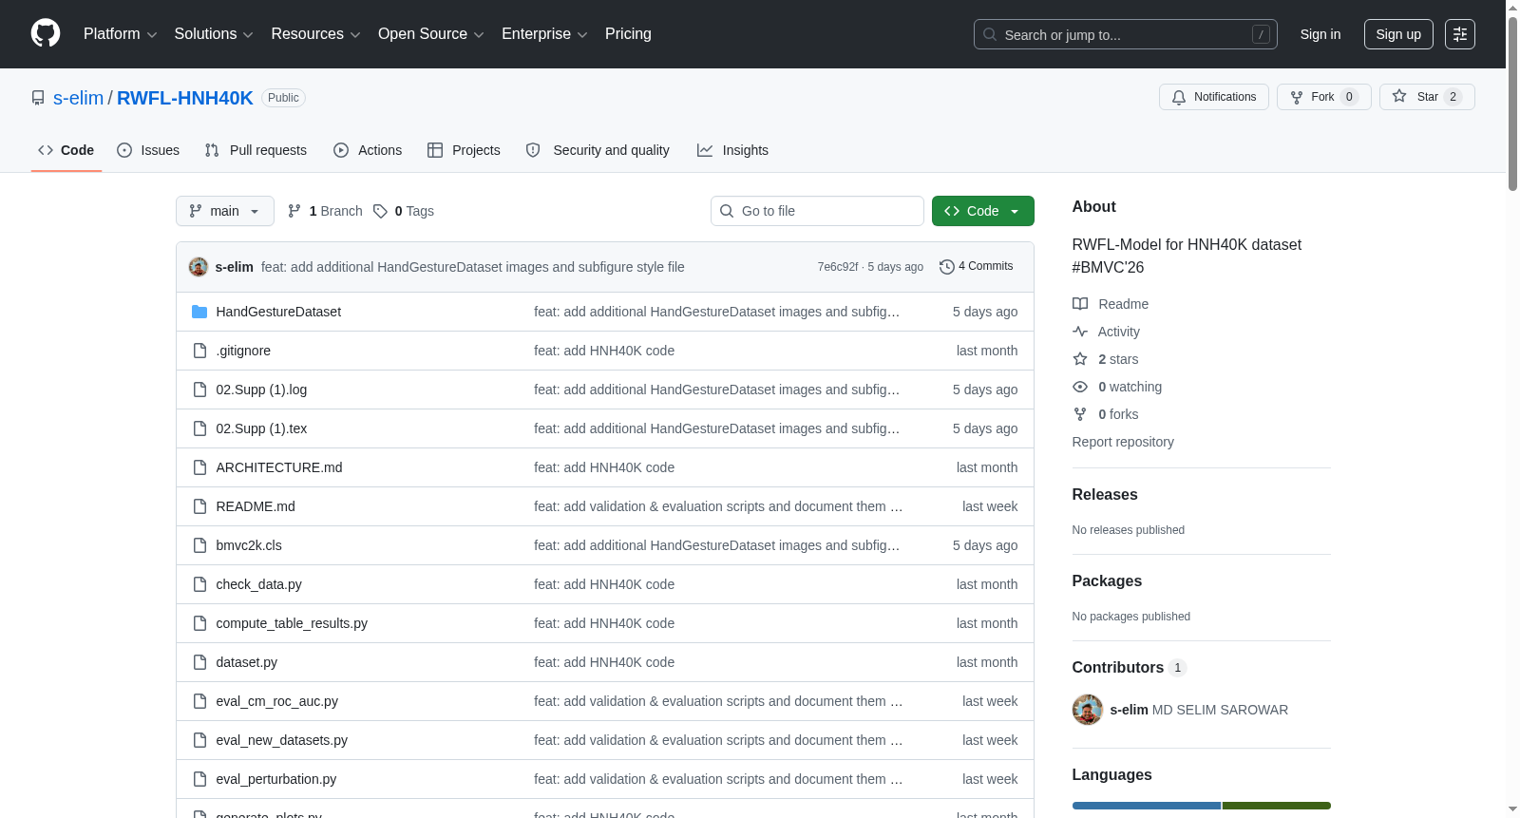
Task: Open the Releases section heading link
Action: point(1105,495)
